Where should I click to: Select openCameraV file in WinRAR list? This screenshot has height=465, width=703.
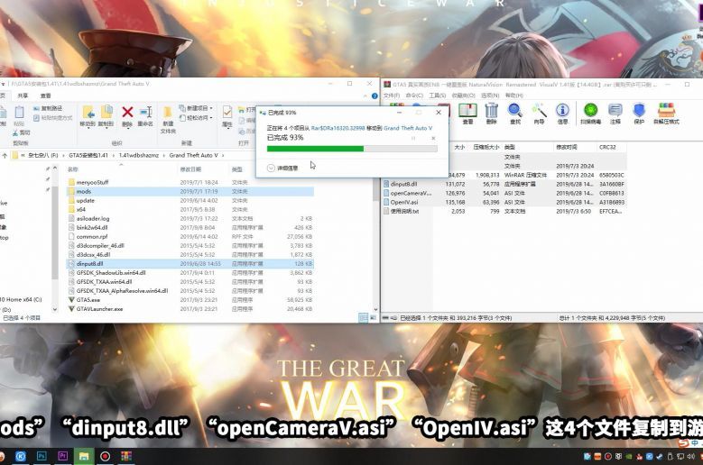(504, 194)
